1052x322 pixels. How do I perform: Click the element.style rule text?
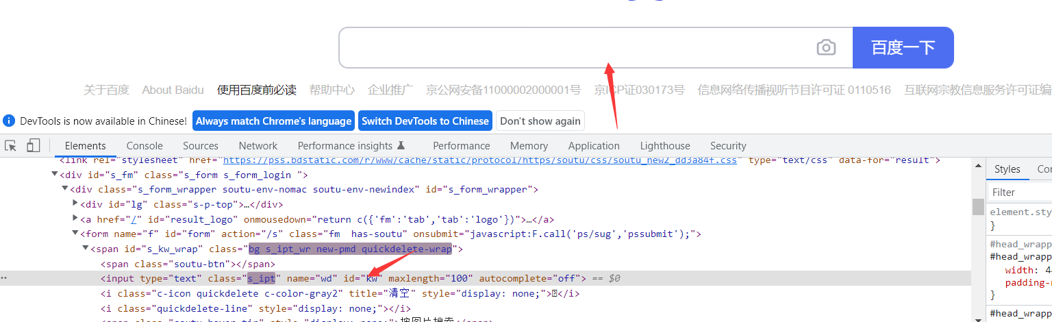[x=1020, y=212]
